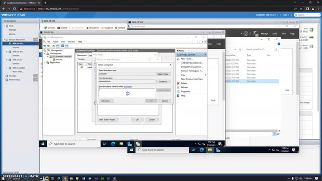Click the red Delete icon in Actions pane
Screen dimensions: 322x181
click(x=178, y=83)
